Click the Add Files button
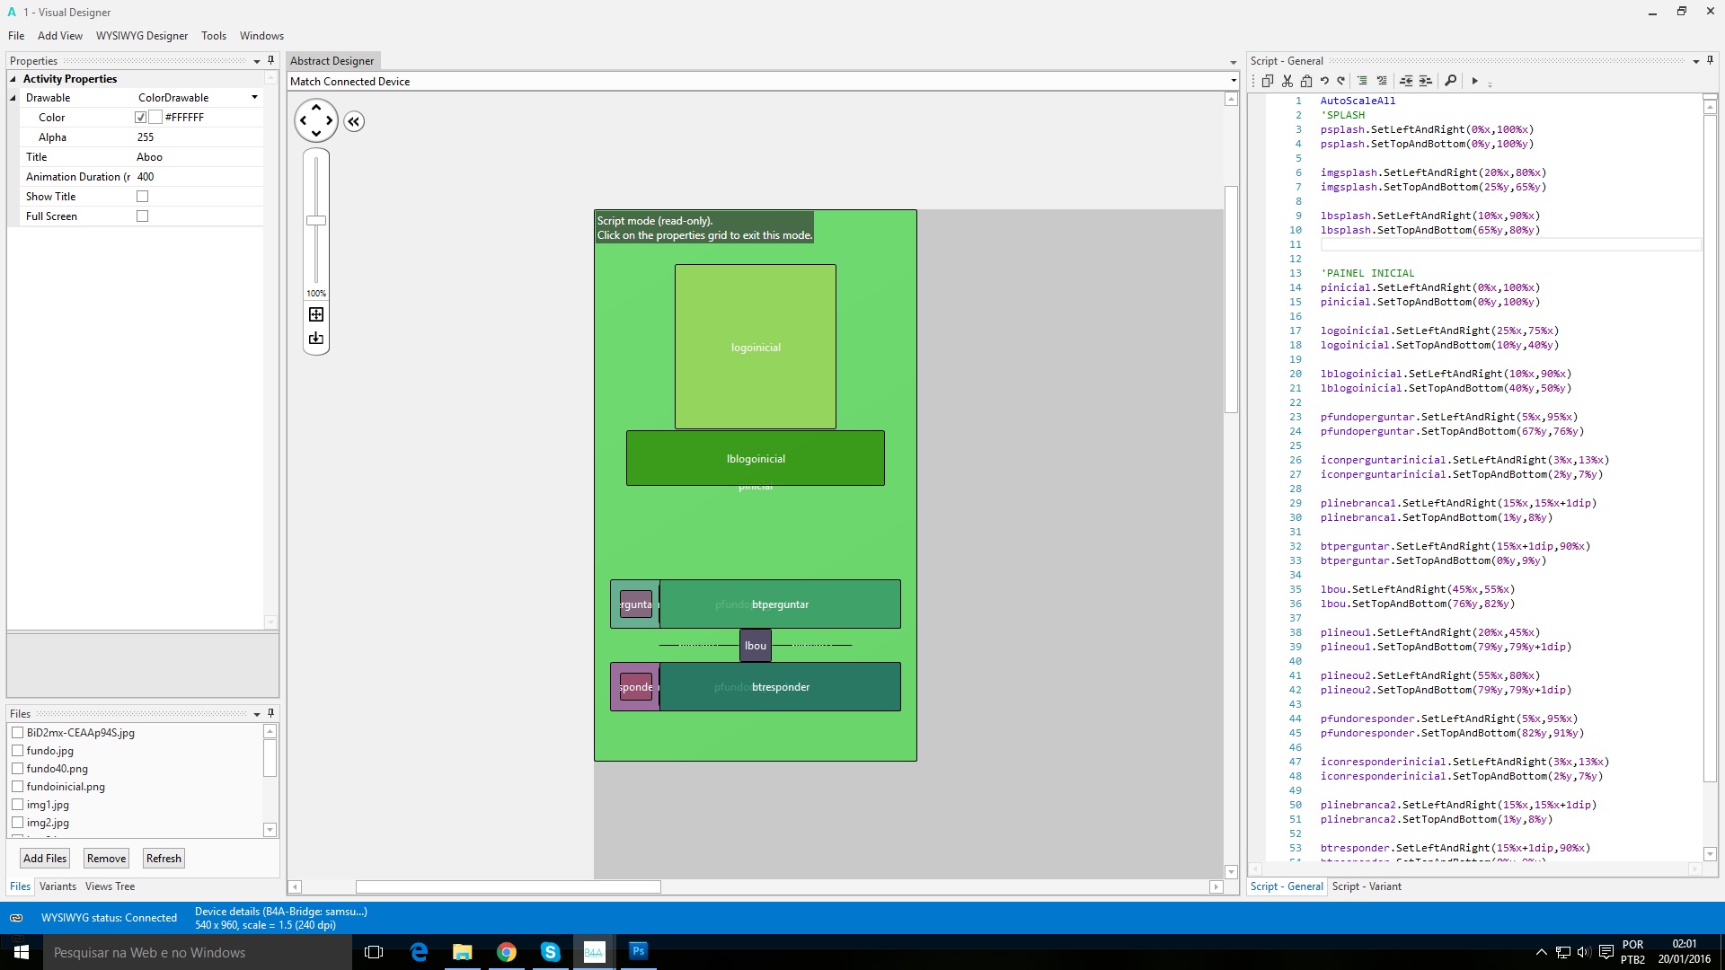The width and height of the screenshot is (1725, 970). click(45, 859)
